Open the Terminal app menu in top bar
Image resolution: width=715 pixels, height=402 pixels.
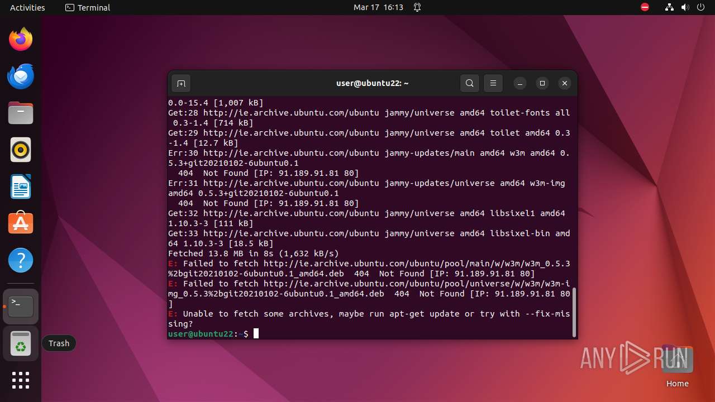coord(88,7)
